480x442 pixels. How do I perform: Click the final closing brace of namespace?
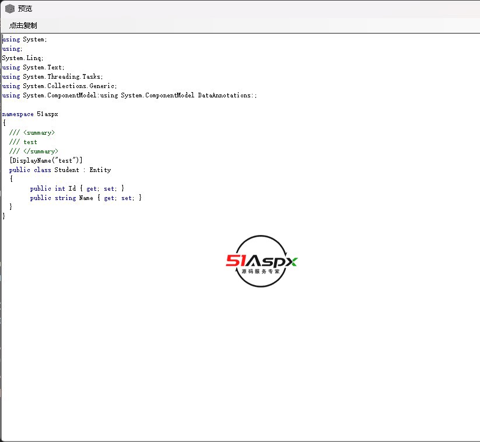tap(4, 216)
